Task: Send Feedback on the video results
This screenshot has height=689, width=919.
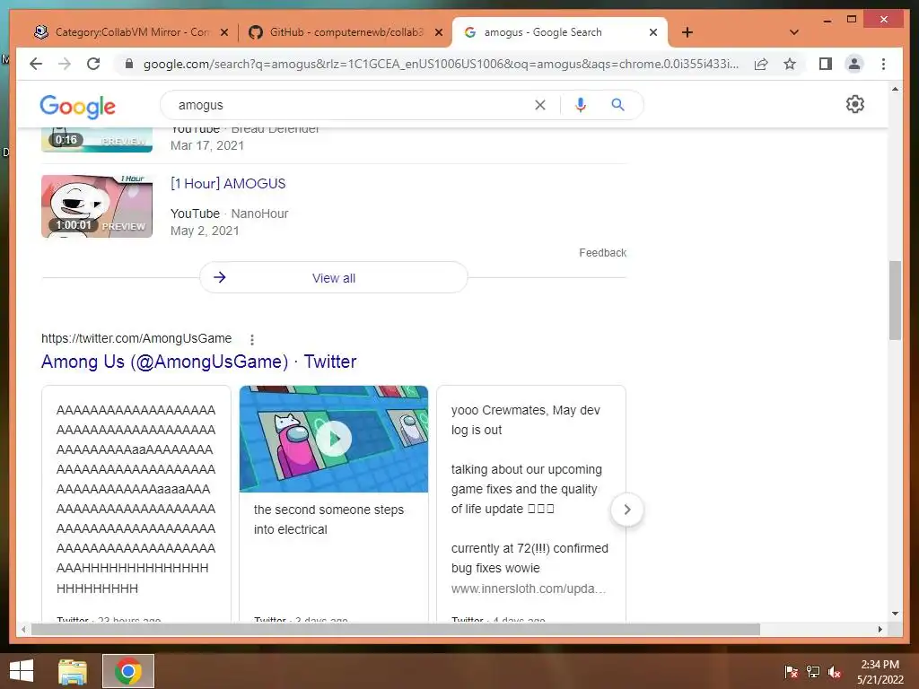Action: point(602,252)
